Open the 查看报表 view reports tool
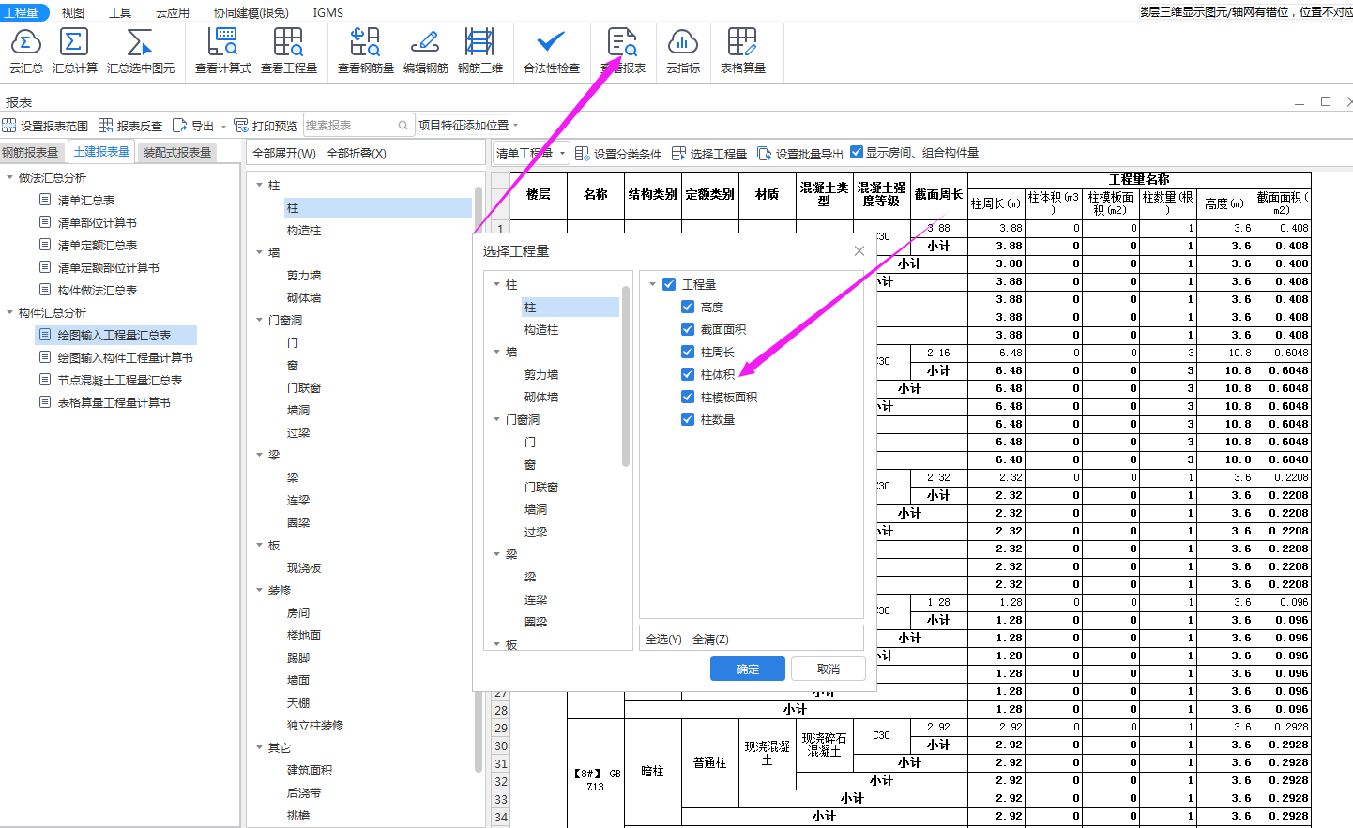 [623, 51]
